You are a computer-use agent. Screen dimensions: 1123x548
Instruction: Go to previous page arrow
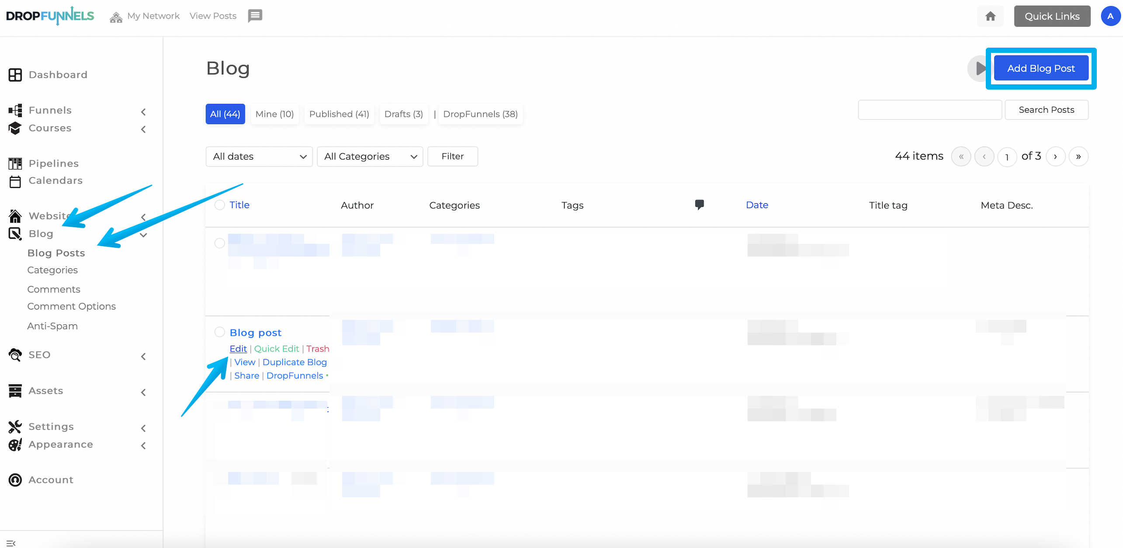(x=984, y=156)
